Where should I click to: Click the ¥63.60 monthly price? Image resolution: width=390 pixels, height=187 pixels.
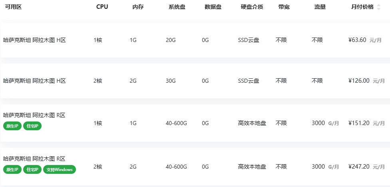pyautogui.click(x=357, y=40)
